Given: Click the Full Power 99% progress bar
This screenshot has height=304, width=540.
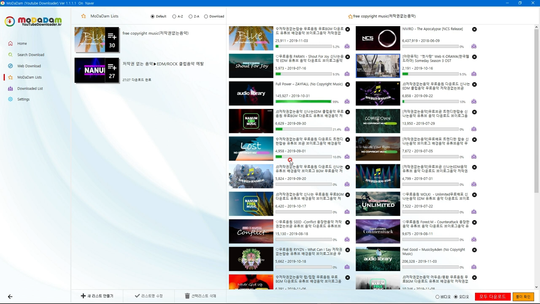Looking at the screenshot, I should (x=303, y=101).
